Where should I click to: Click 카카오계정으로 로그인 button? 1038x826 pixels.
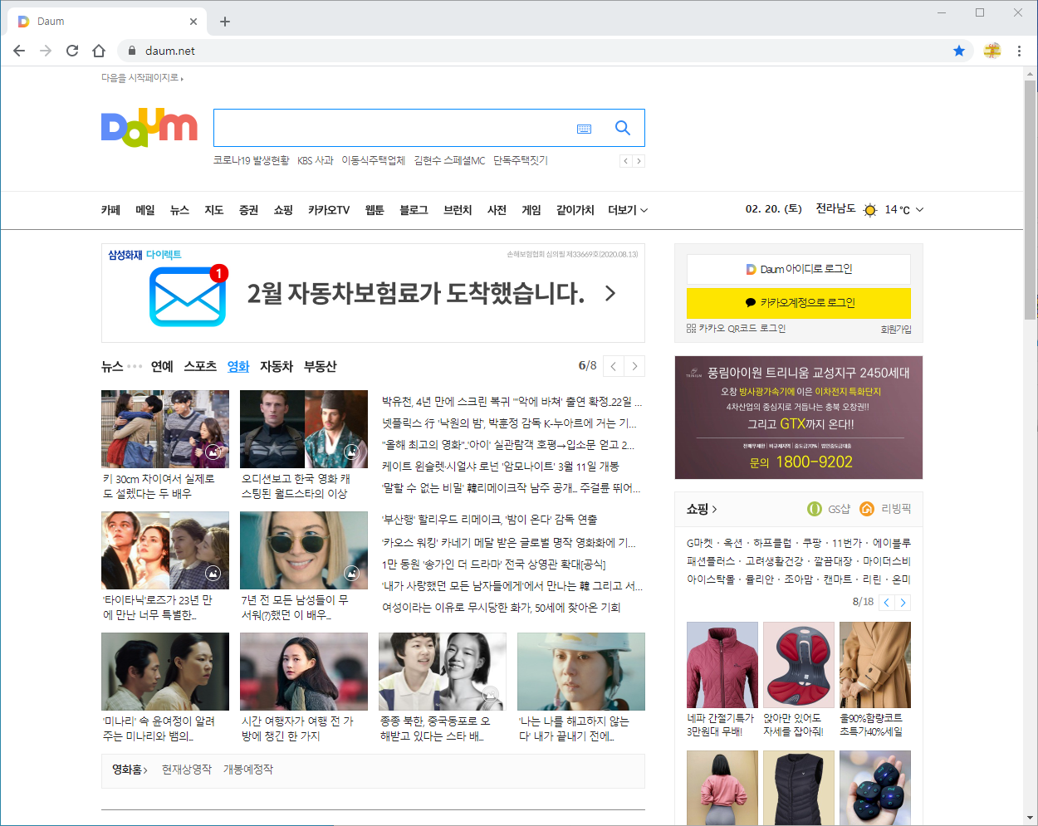click(799, 303)
